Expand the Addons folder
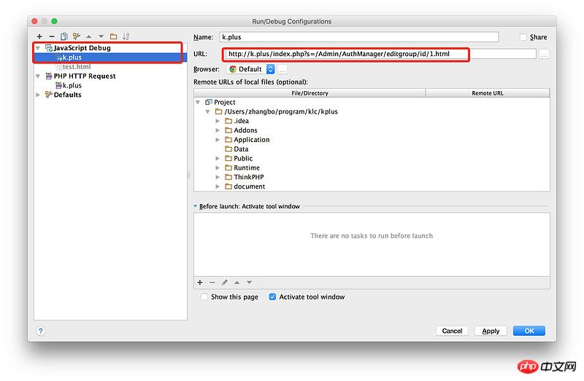Image resolution: width=584 pixels, height=381 pixels. 218,130
